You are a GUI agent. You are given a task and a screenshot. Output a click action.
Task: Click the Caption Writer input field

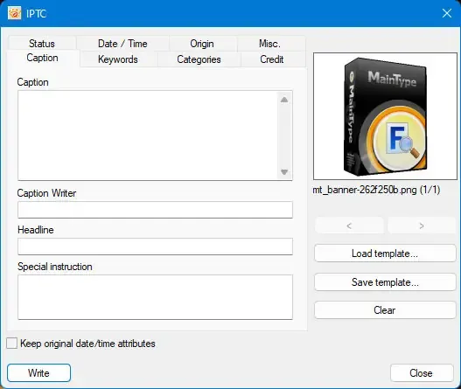coord(155,210)
